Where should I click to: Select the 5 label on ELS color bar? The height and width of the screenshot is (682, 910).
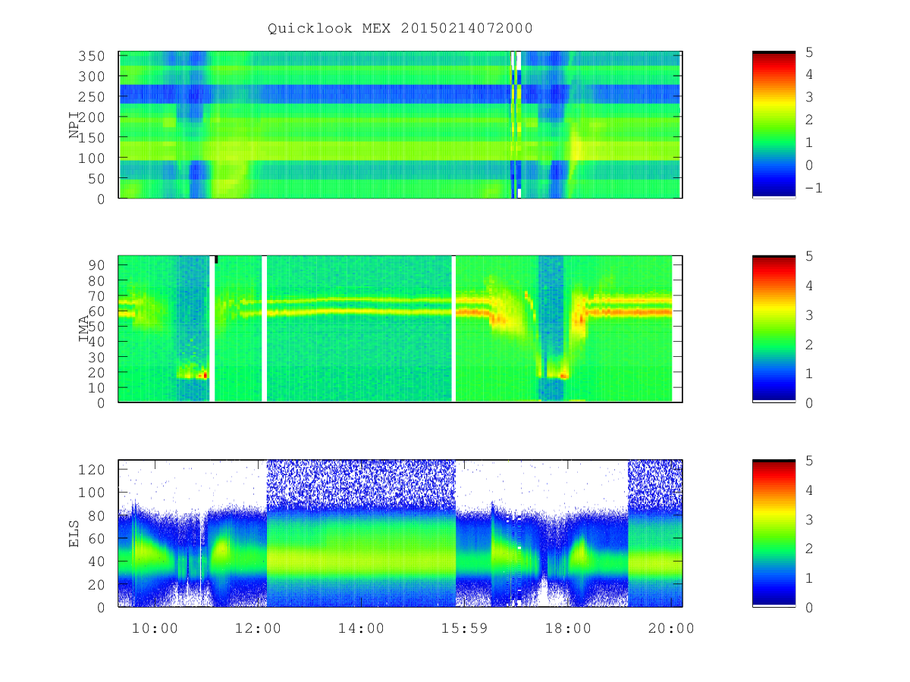tap(808, 460)
